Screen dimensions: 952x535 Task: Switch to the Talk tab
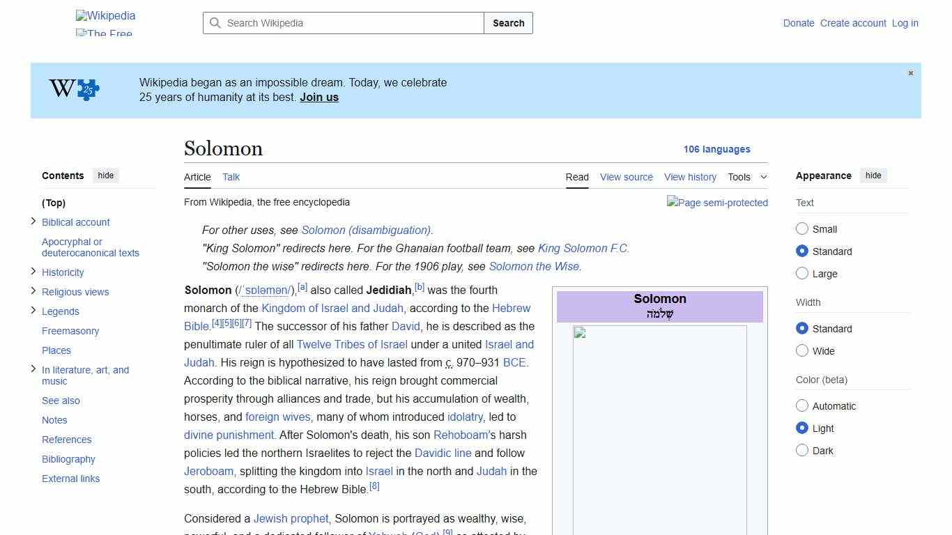click(231, 177)
